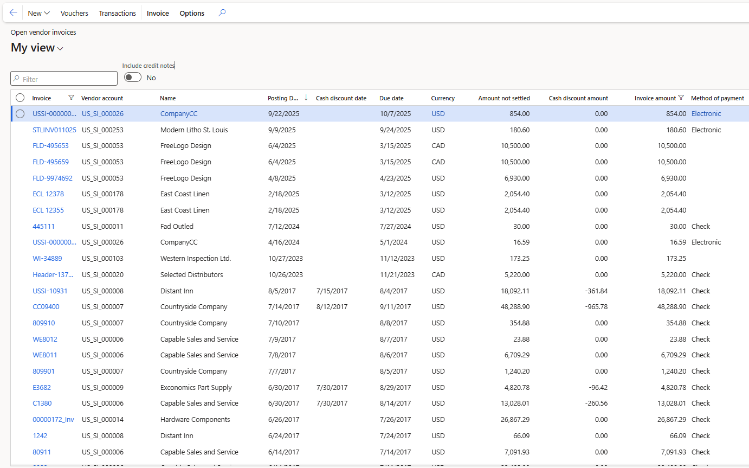The width and height of the screenshot is (749, 468).
Task: Check the select-all circle in grid header
Action: coord(20,98)
